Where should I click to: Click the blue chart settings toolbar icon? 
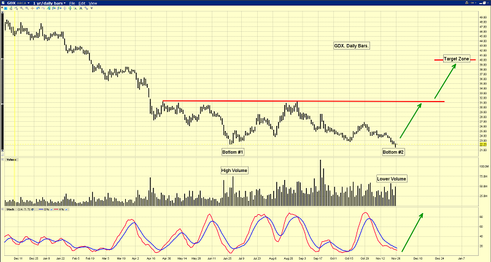coord(6,8)
